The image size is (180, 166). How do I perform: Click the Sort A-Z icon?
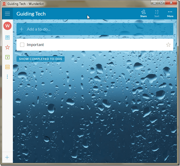[x=157, y=14]
